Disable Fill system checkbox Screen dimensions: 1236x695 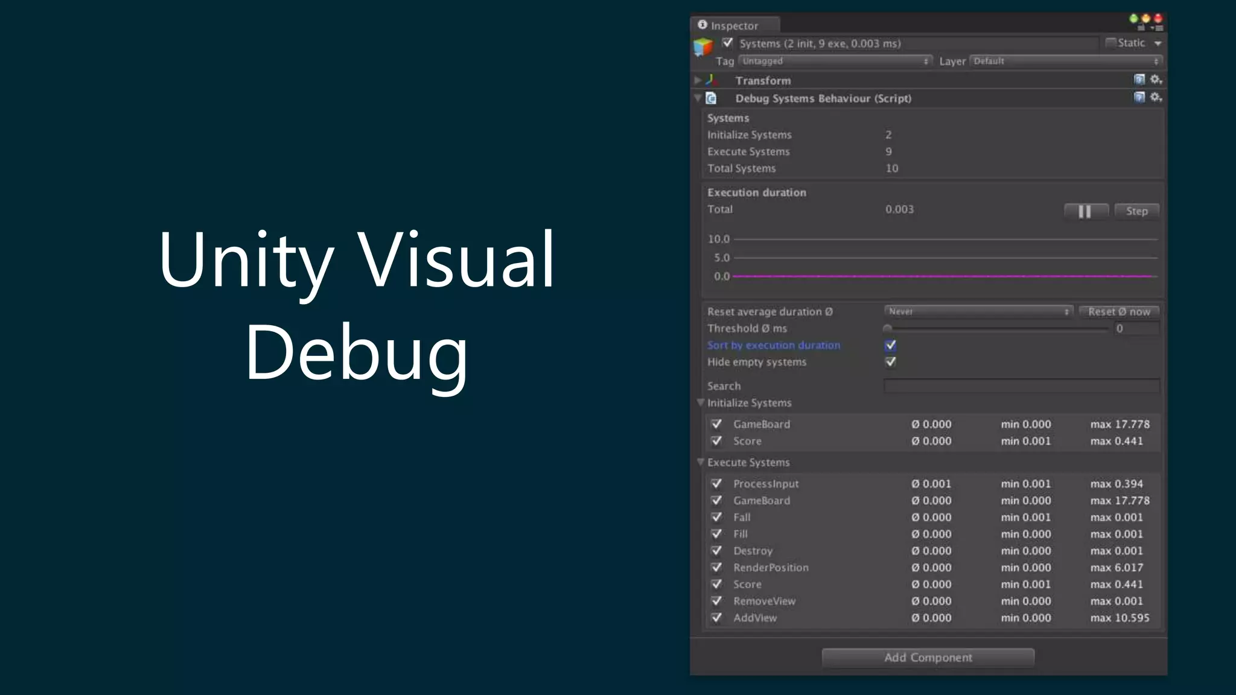(716, 534)
